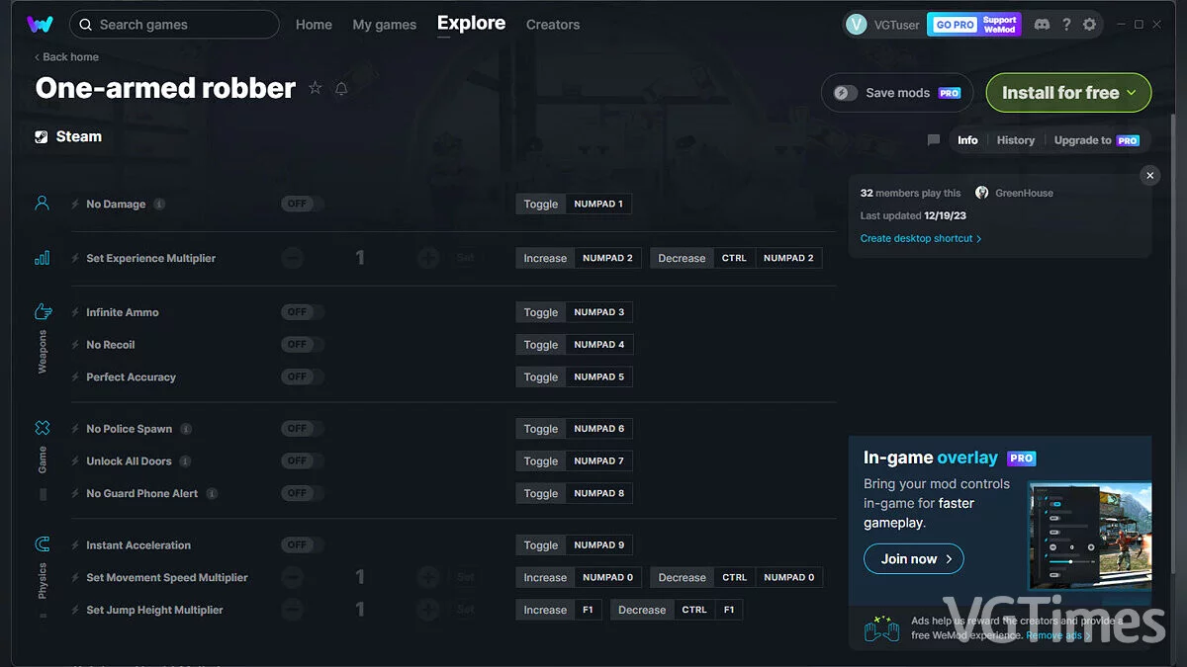Toggle Instant Acceleration switch
1187x667 pixels.
pyautogui.click(x=301, y=545)
